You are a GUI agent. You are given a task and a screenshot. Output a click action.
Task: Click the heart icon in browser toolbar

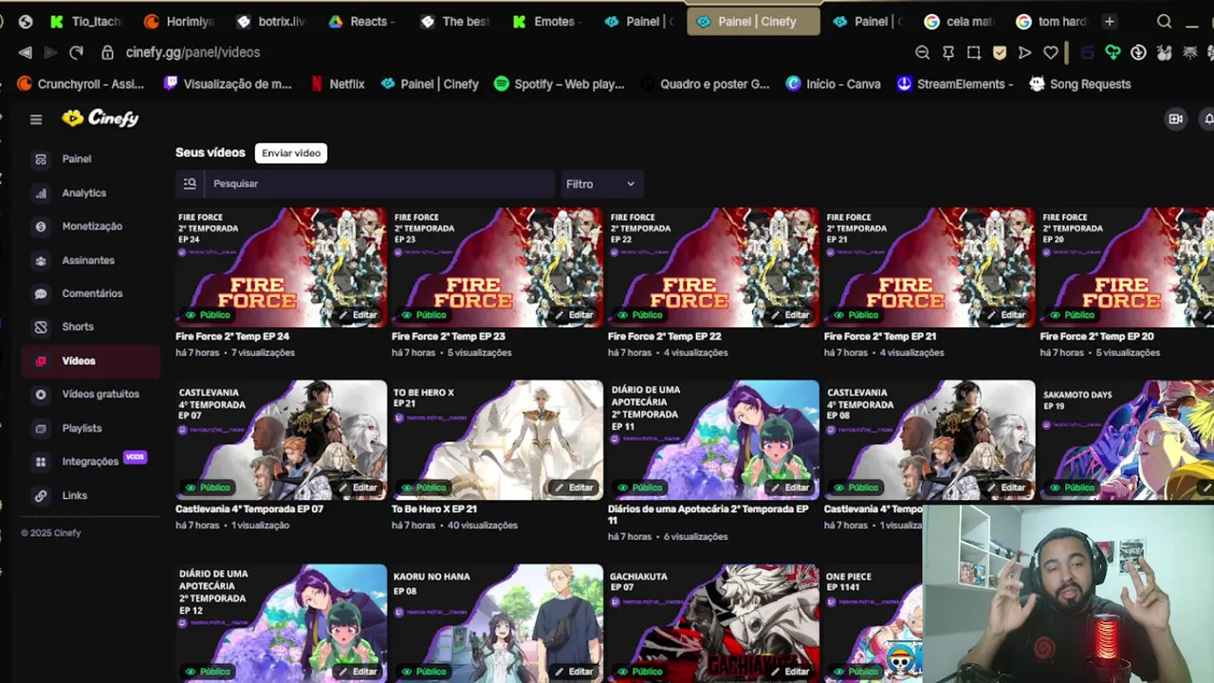pyautogui.click(x=1051, y=52)
